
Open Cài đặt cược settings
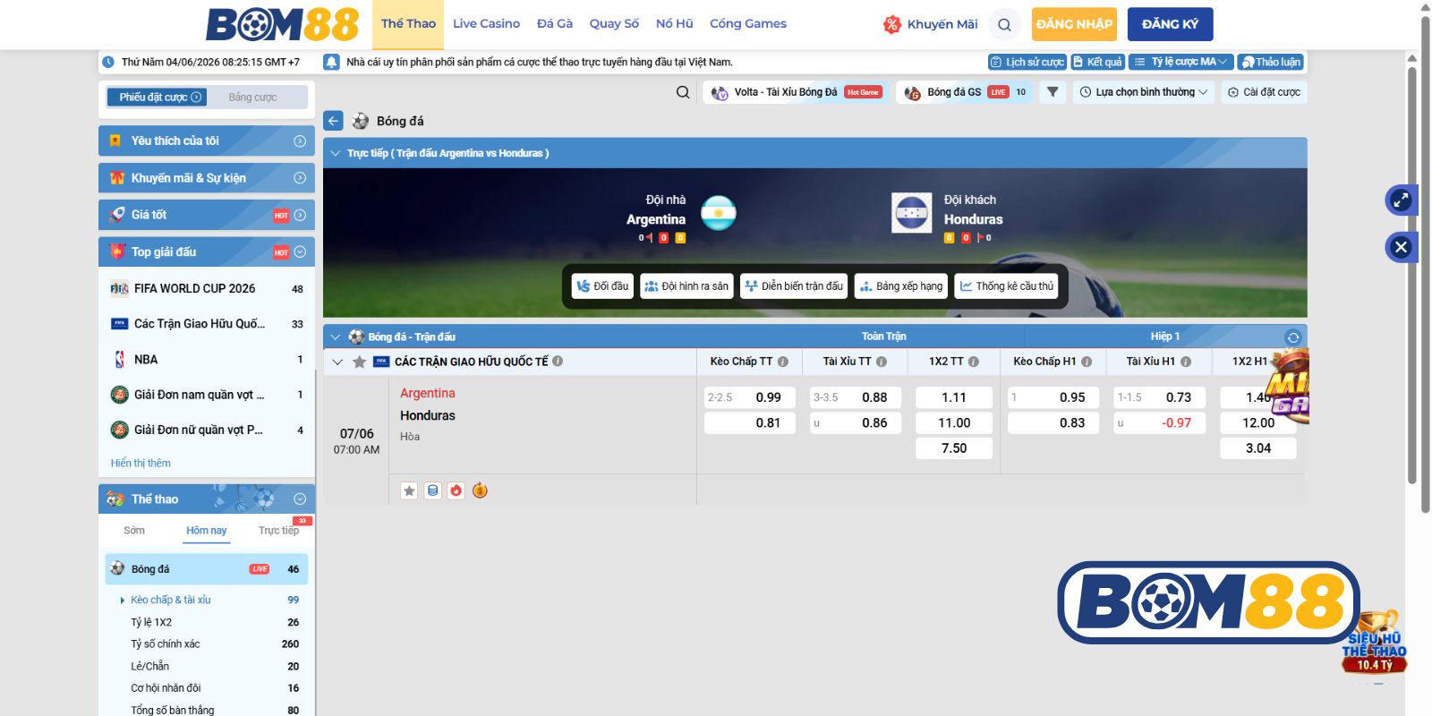coord(1264,92)
